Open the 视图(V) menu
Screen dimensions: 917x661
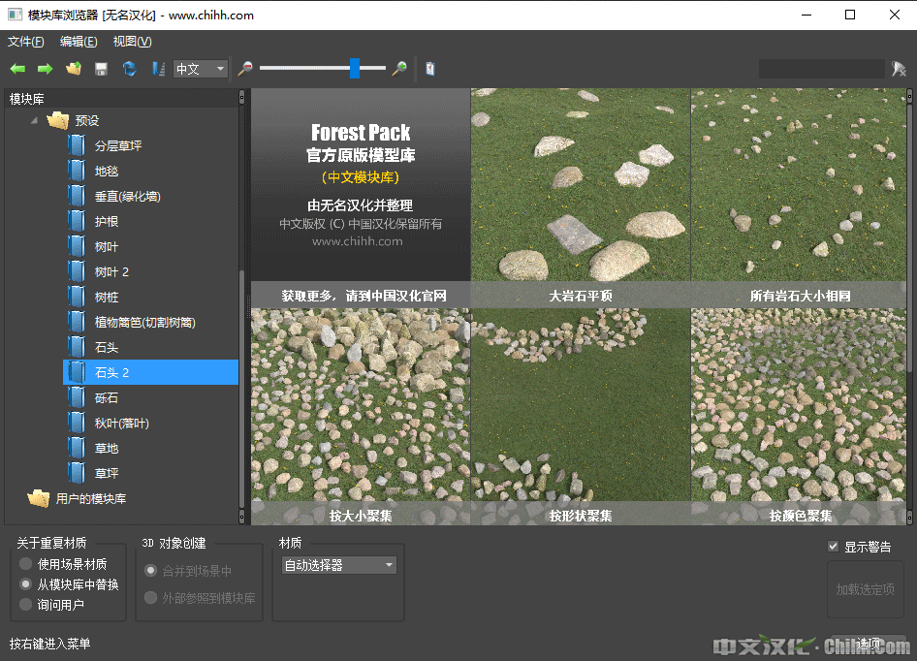coord(132,42)
